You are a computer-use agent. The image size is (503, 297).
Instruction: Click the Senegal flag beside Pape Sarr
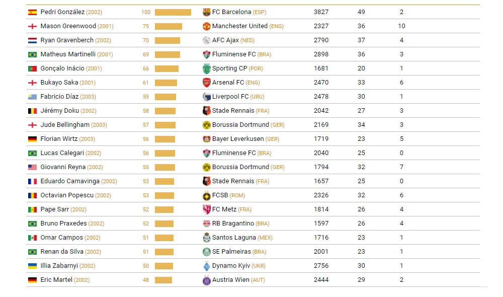(32, 209)
